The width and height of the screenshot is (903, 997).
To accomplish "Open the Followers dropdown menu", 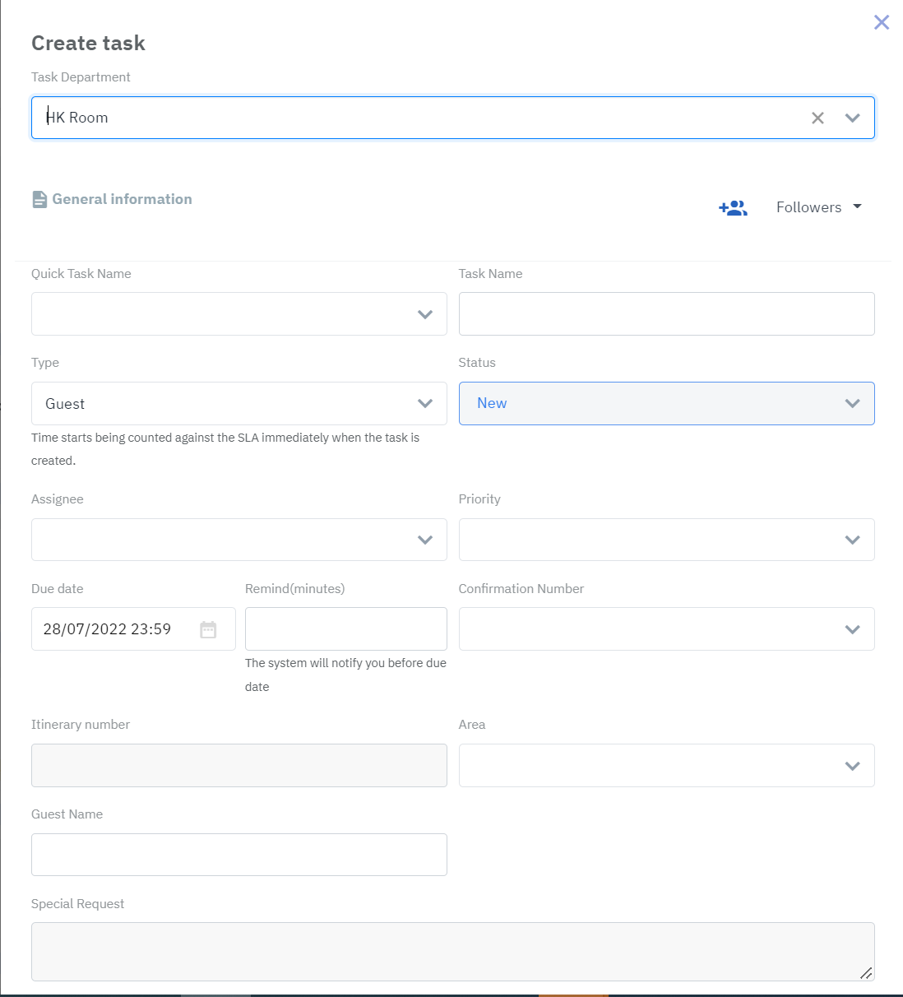I will tap(818, 207).
